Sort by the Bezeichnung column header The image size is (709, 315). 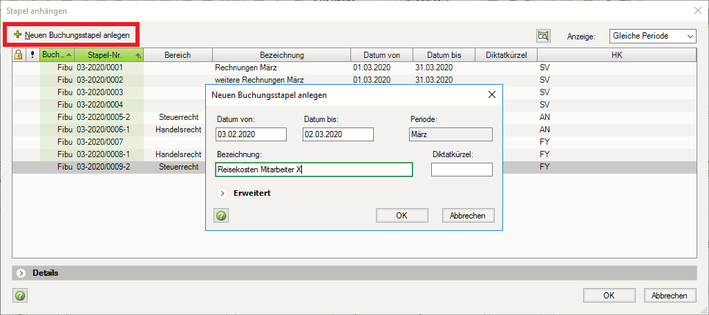point(281,55)
